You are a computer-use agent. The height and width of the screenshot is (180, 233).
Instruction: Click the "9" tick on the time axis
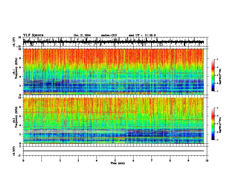pos(188,161)
